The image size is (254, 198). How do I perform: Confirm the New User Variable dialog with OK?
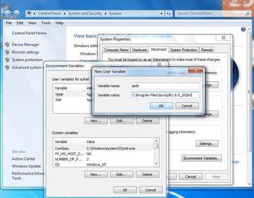click(x=161, y=106)
